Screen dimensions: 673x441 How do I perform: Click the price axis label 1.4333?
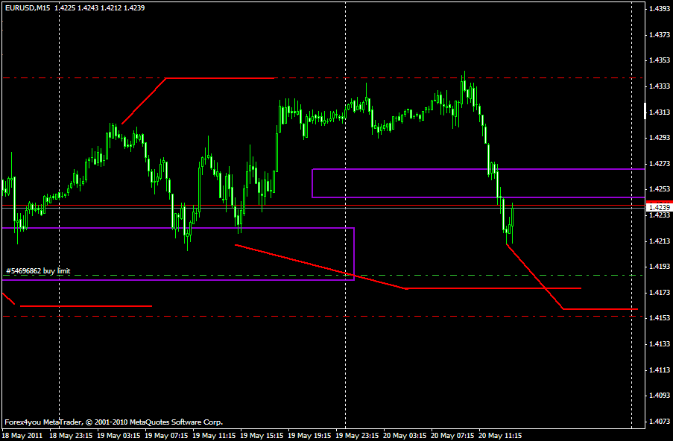[660, 86]
